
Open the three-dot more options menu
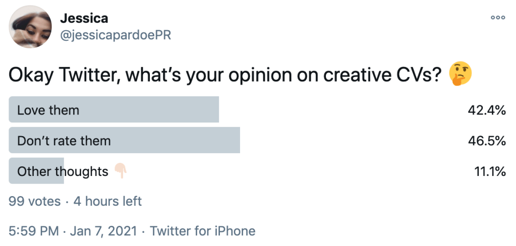498,17
